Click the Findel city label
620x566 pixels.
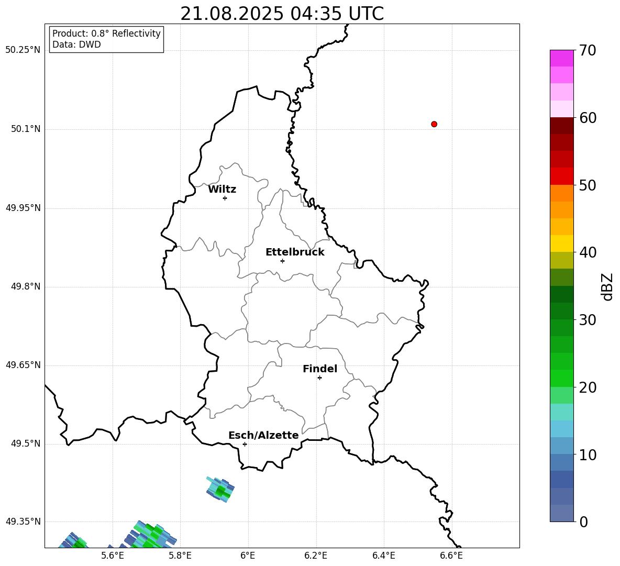pos(320,369)
